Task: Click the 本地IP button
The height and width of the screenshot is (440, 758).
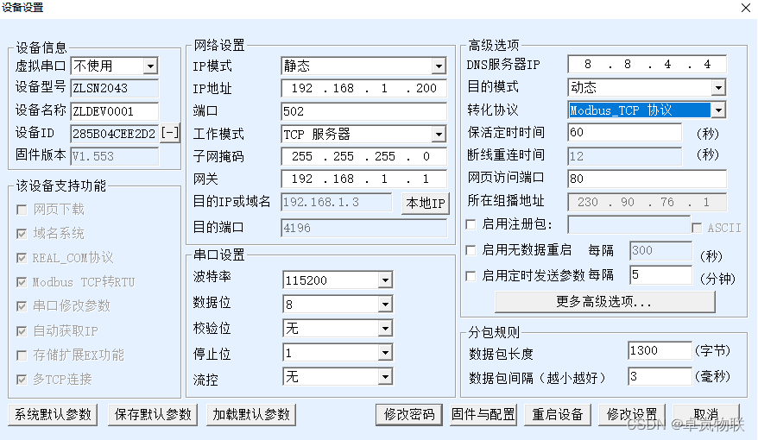Action: 426,204
